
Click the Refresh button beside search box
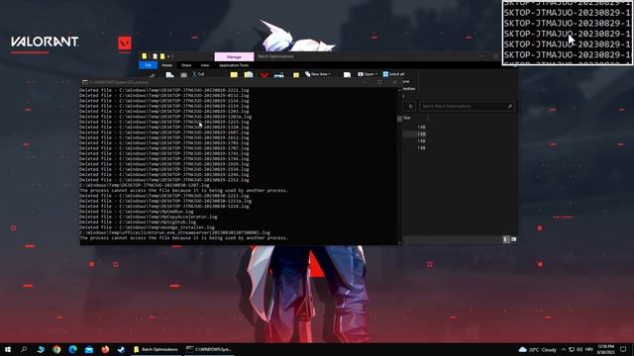[x=410, y=106]
